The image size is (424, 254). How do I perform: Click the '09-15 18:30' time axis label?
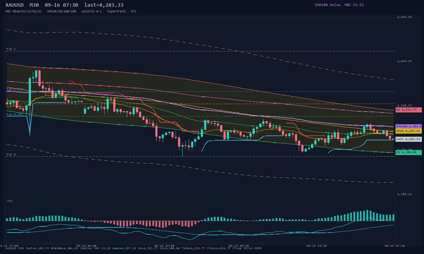click(317, 246)
